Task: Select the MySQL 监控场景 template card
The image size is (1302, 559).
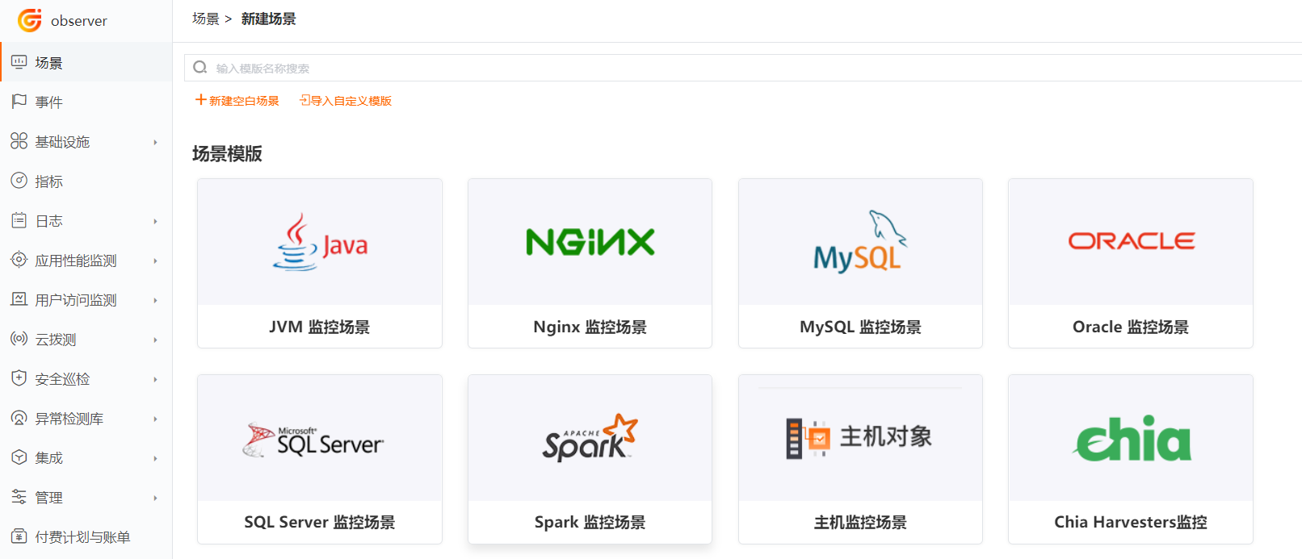Action: click(x=860, y=263)
